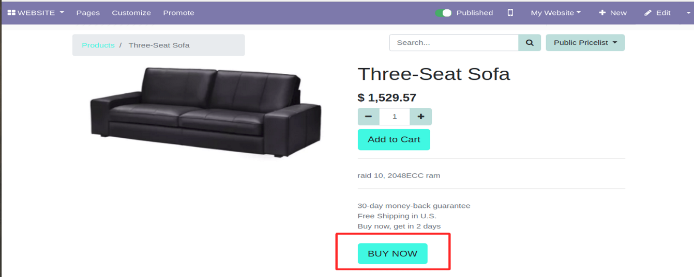
Task: Decrease quantity with the minus icon
Action: pos(368,117)
